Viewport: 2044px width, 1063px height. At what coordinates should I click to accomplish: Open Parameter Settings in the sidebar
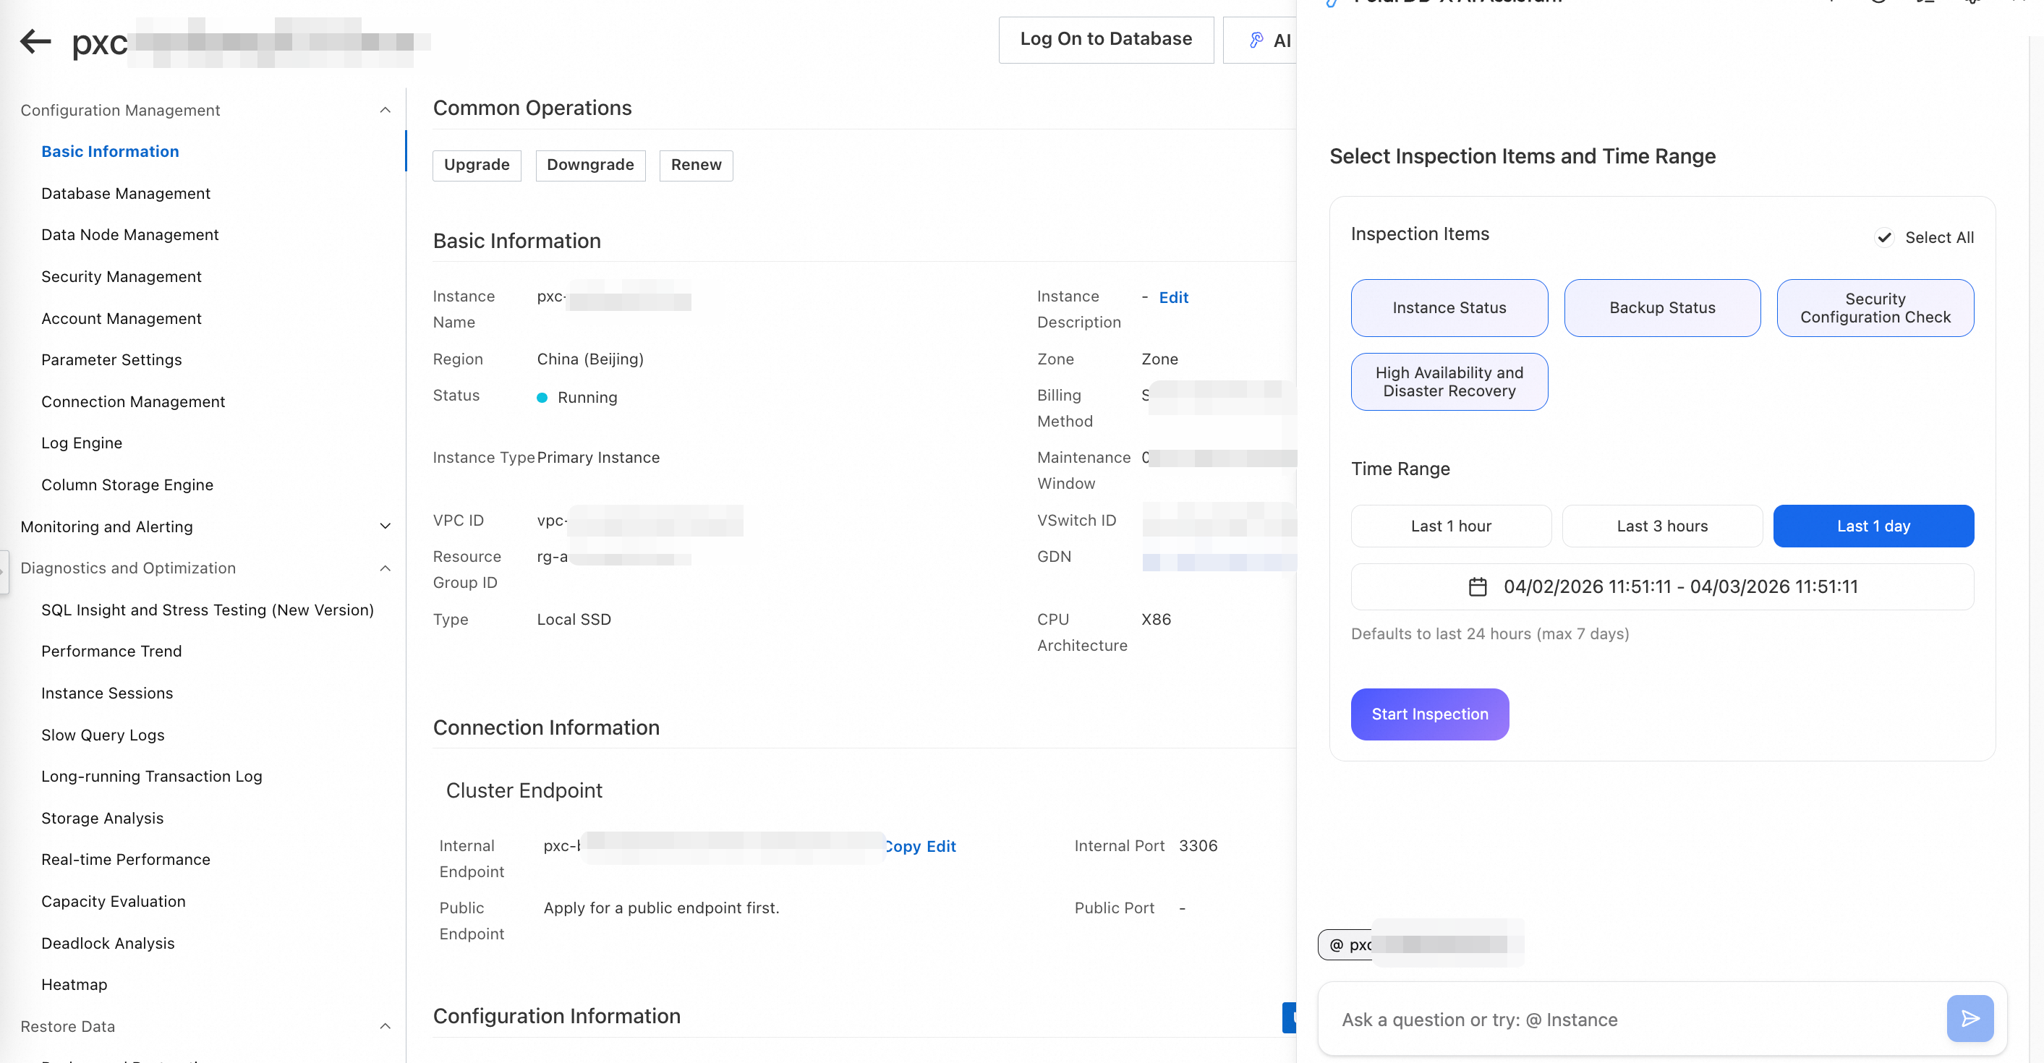pos(111,360)
